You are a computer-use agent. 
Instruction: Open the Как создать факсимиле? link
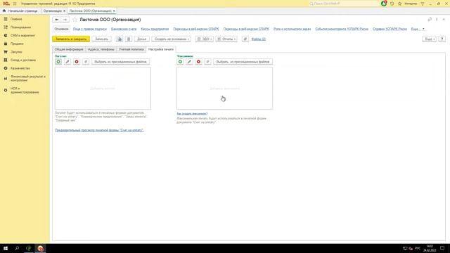click(192, 114)
